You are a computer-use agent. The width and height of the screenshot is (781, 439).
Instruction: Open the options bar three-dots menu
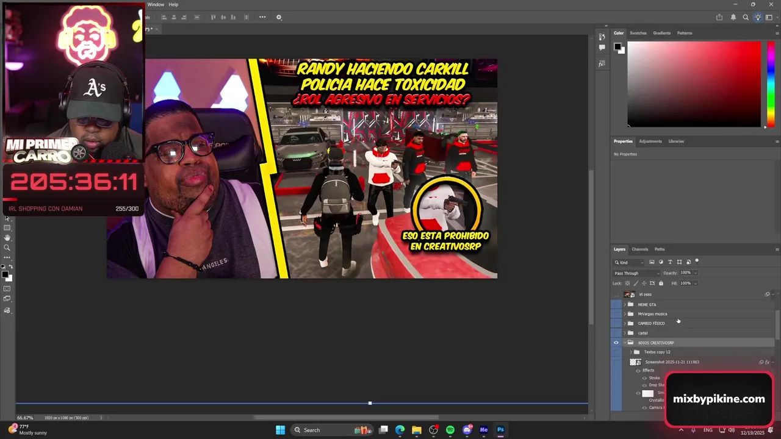click(262, 17)
